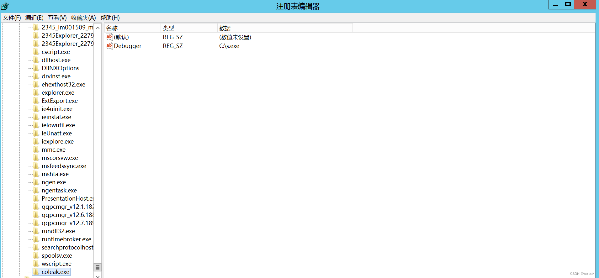Click the 数据 column header
The width and height of the screenshot is (599, 278).
pyautogui.click(x=285, y=28)
